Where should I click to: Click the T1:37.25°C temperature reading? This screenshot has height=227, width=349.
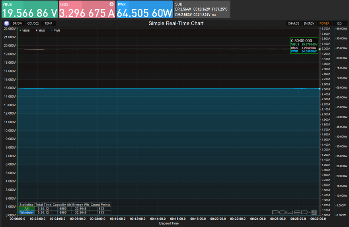point(219,9)
